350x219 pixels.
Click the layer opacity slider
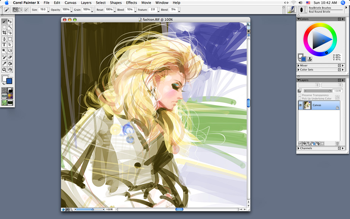[x=318, y=91]
